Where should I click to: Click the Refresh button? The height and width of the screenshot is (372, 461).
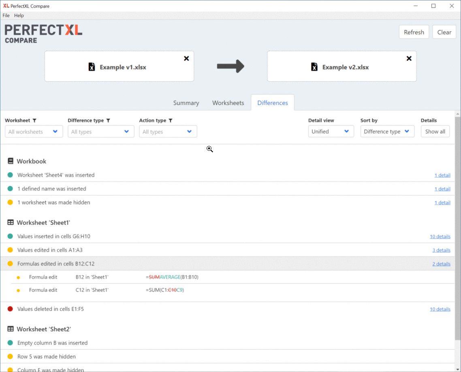tap(414, 32)
